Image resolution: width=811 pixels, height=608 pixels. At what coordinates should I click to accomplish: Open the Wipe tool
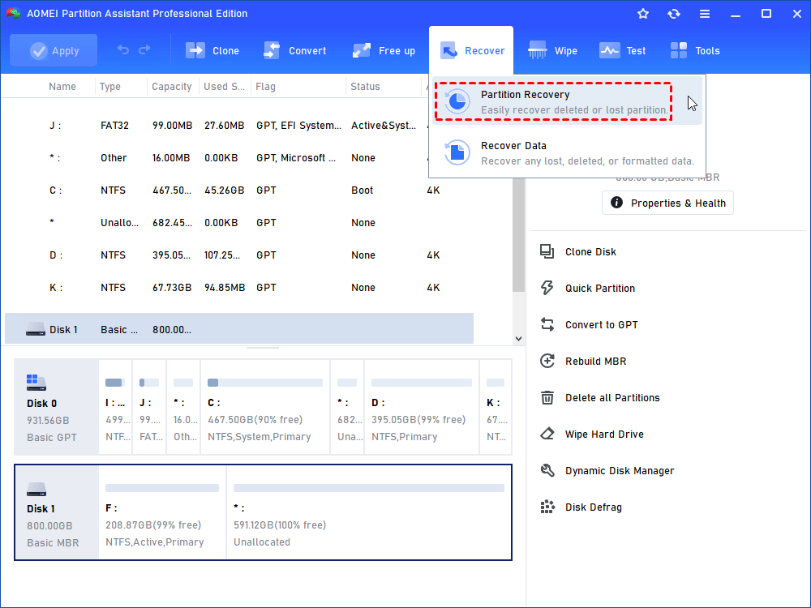click(552, 50)
